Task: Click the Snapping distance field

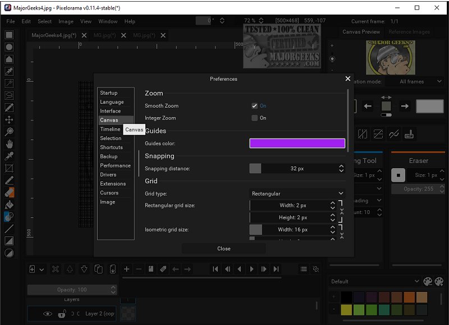Action: (x=297, y=169)
